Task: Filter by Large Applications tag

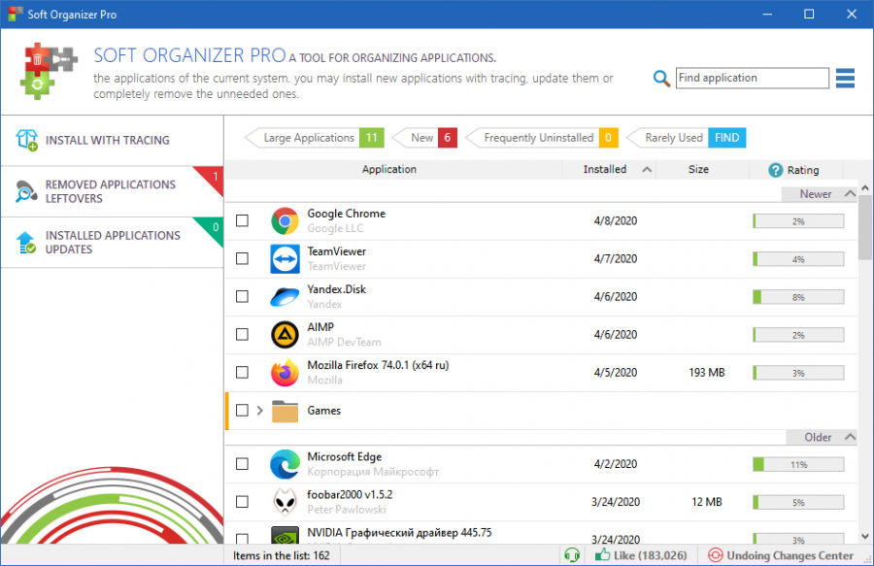Action: coord(315,138)
